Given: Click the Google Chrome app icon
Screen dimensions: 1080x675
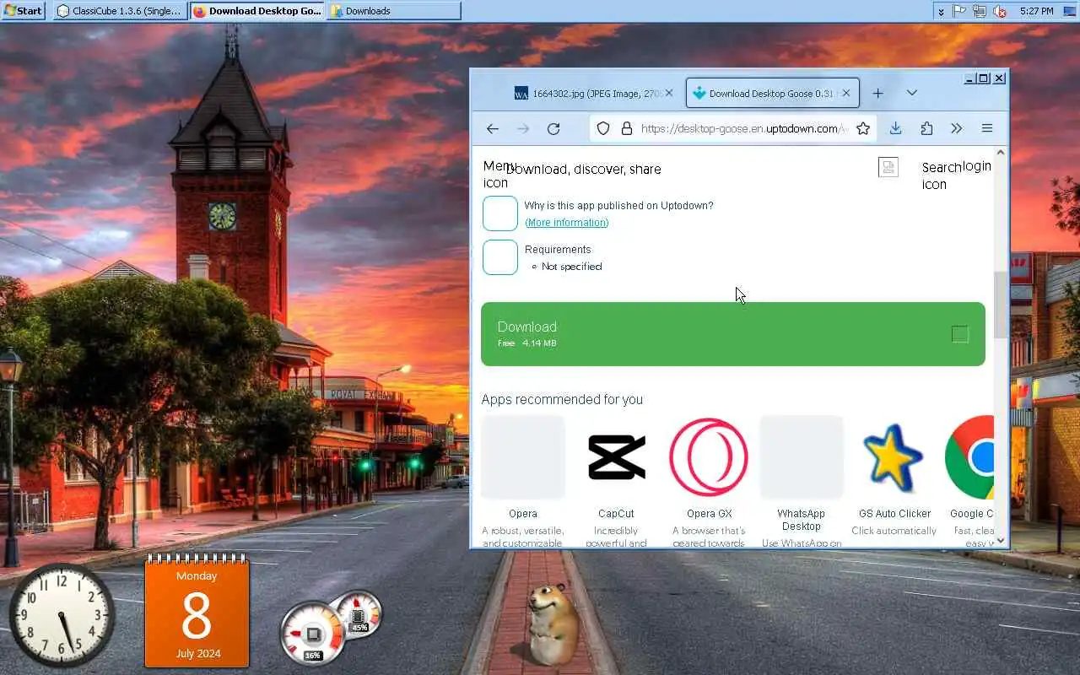Looking at the screenshot, I should click(x=969, y=456).
